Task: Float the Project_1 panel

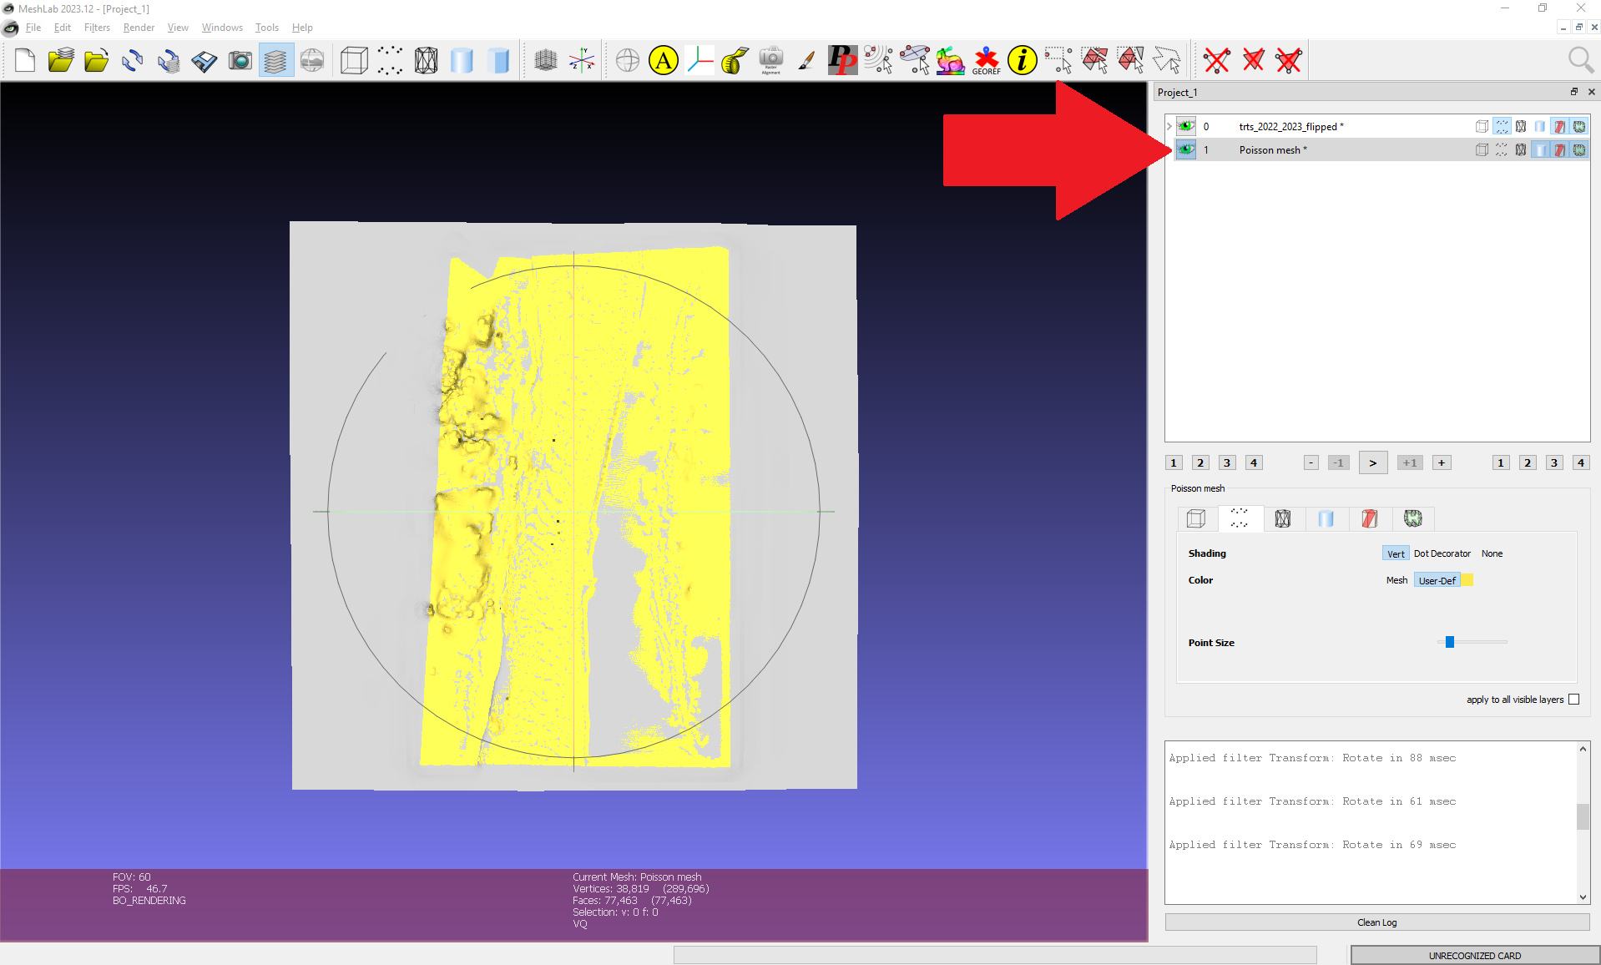Action: (1573, 92)
